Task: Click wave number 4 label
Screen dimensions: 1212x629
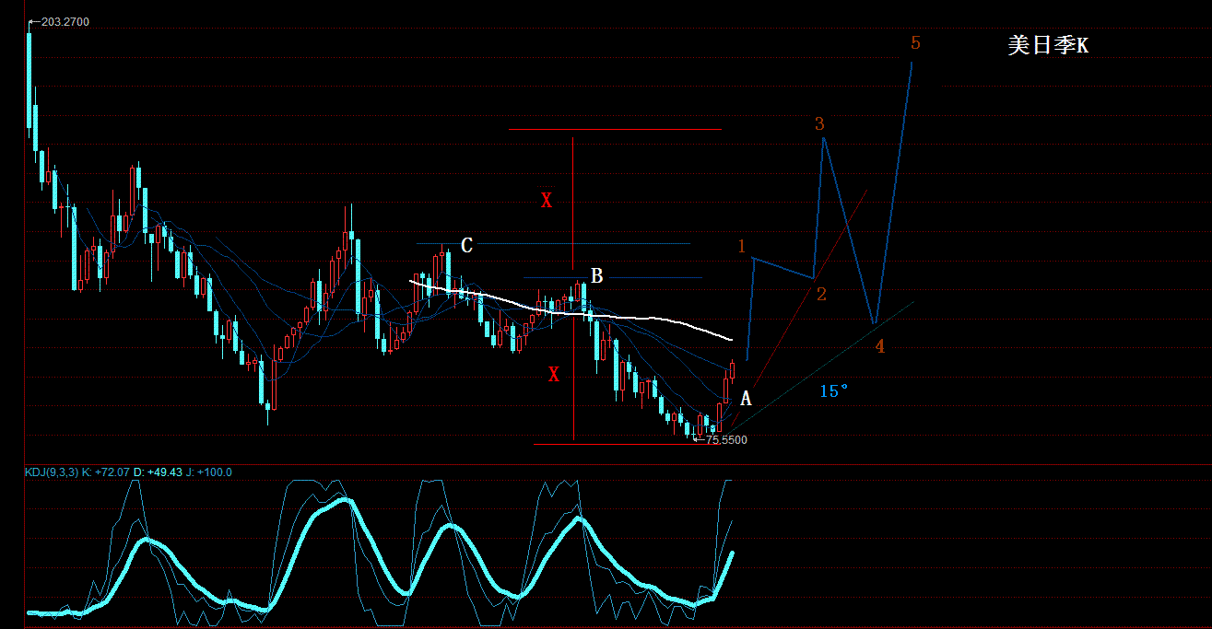Action: (x=880, y=347)
